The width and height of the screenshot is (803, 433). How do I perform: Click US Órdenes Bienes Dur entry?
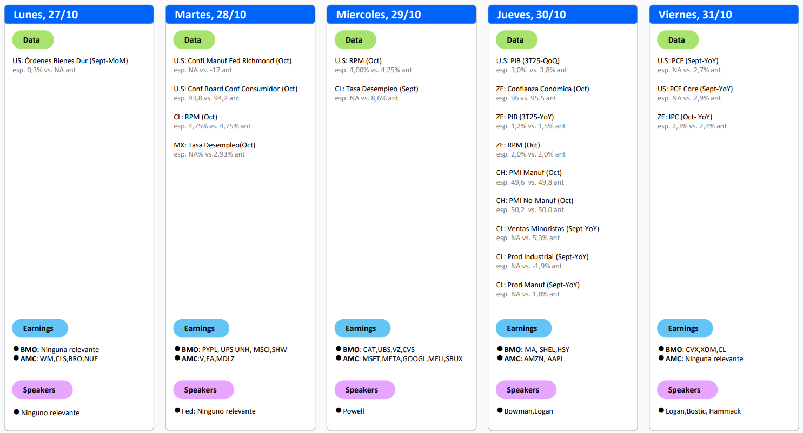(70, 61)
